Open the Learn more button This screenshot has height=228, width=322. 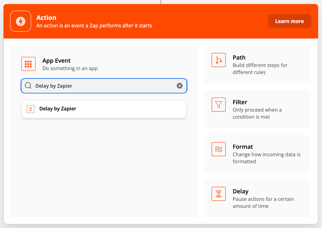[x=290, y=21]
